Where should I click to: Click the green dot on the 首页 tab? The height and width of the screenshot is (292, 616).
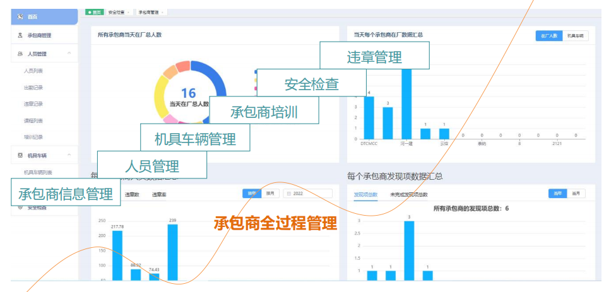[90, 12]
